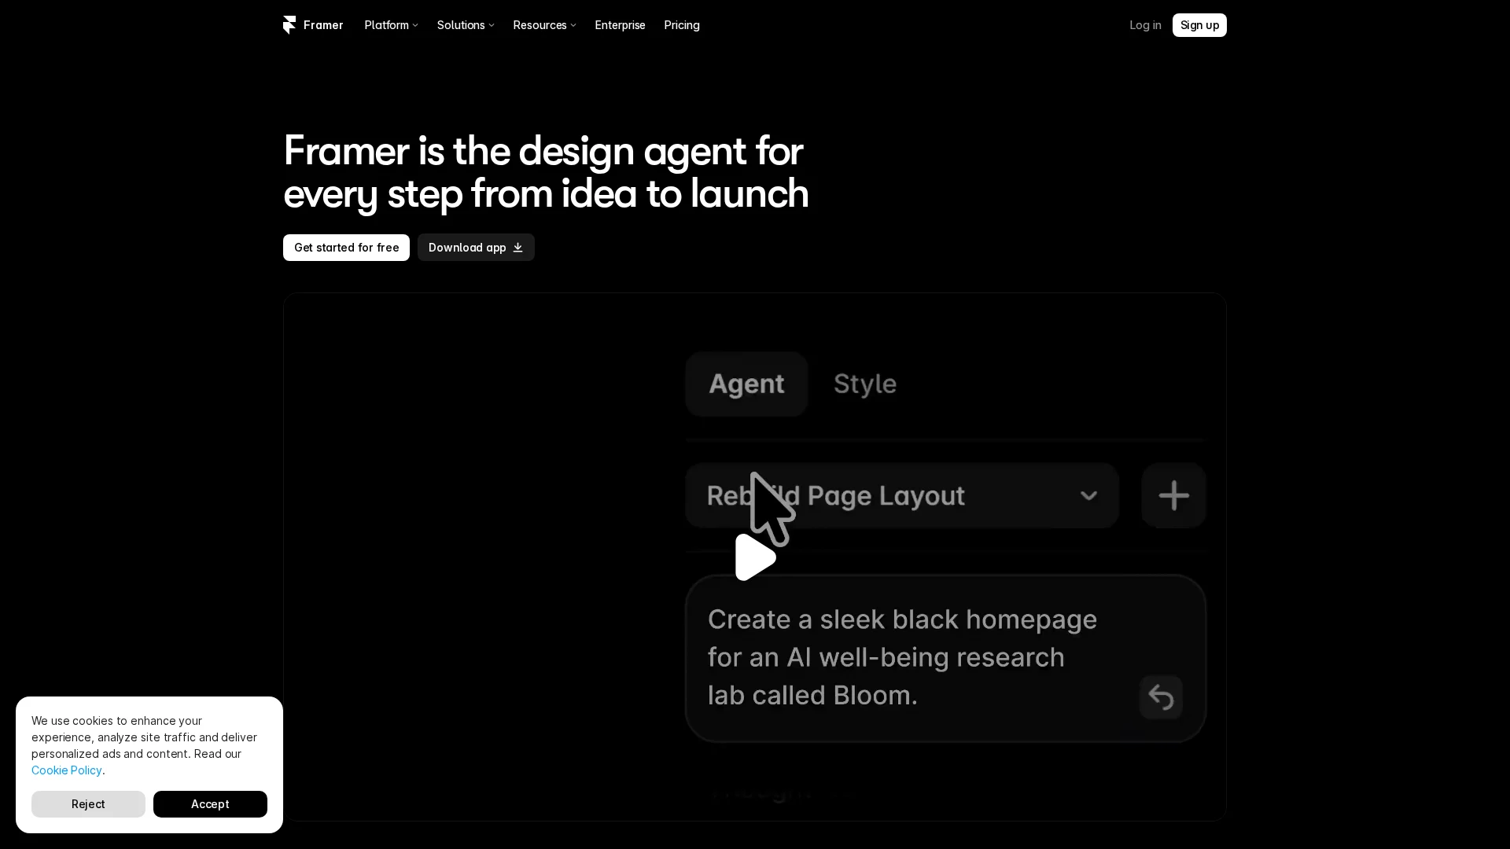This screenshot has height=849, width=1510.
Task: Open the Platform menu
Action: (x=391, y=25)
